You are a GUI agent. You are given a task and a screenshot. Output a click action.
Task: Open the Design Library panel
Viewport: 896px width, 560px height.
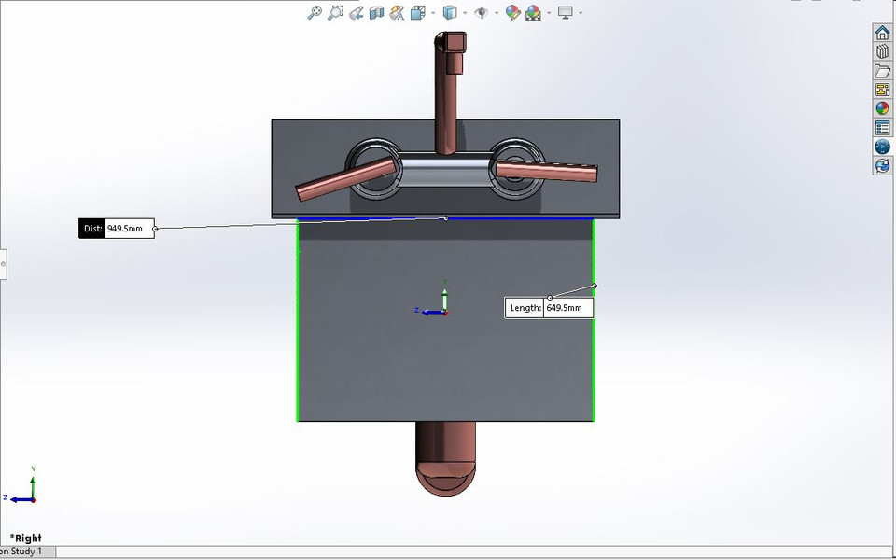coord(882,52)
